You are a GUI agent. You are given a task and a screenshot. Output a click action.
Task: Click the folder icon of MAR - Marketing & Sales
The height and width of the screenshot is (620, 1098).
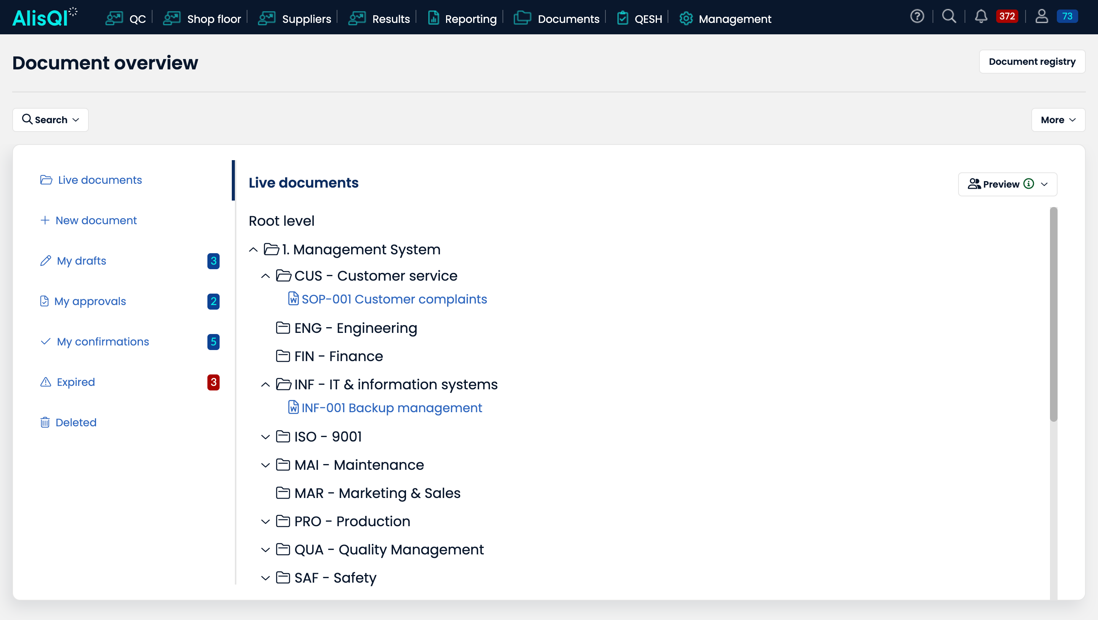[283, 493]
